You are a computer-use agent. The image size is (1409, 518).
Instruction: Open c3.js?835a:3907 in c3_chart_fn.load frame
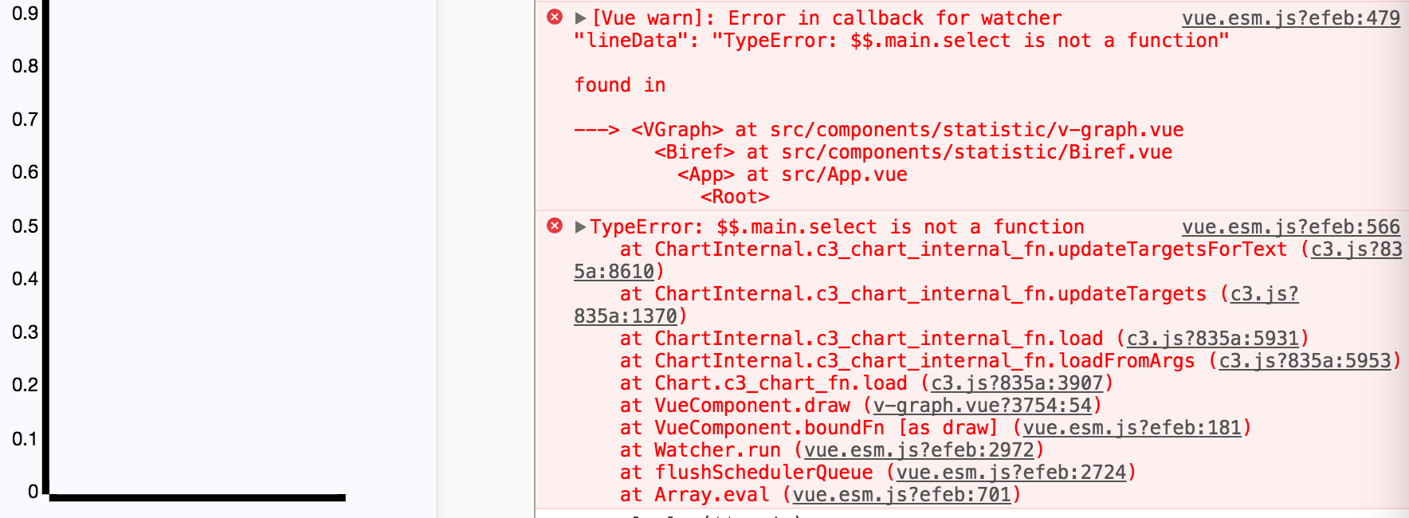(x=1015, y=383)
